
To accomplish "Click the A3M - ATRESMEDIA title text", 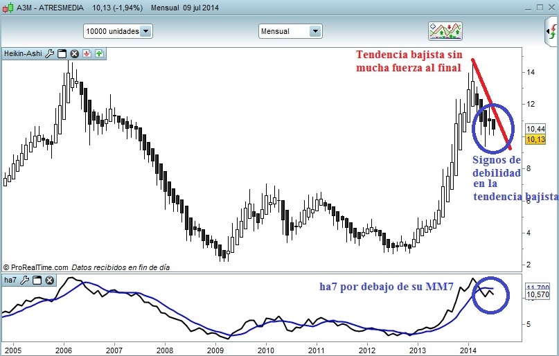I will [x=50, y=8].
